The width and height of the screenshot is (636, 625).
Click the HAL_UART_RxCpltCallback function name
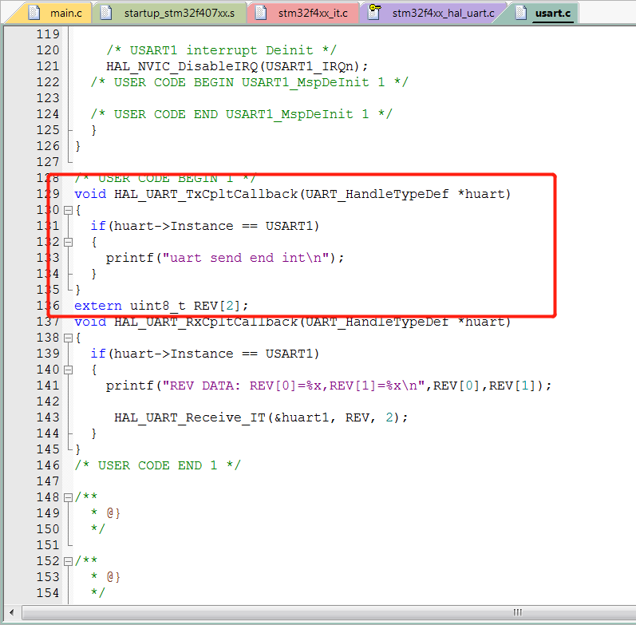tap(206, 322)
